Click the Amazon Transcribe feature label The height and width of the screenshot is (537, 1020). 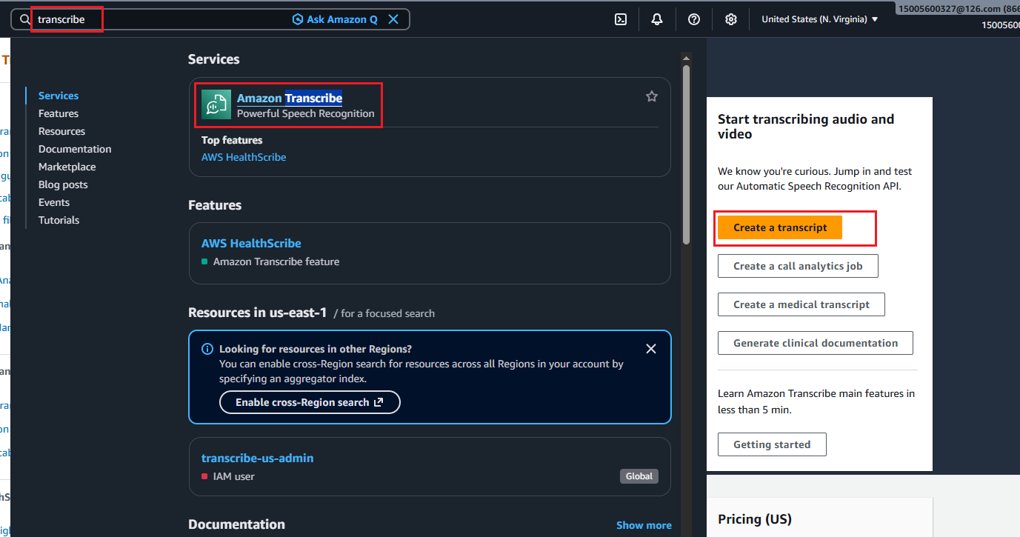coord(276,261)
